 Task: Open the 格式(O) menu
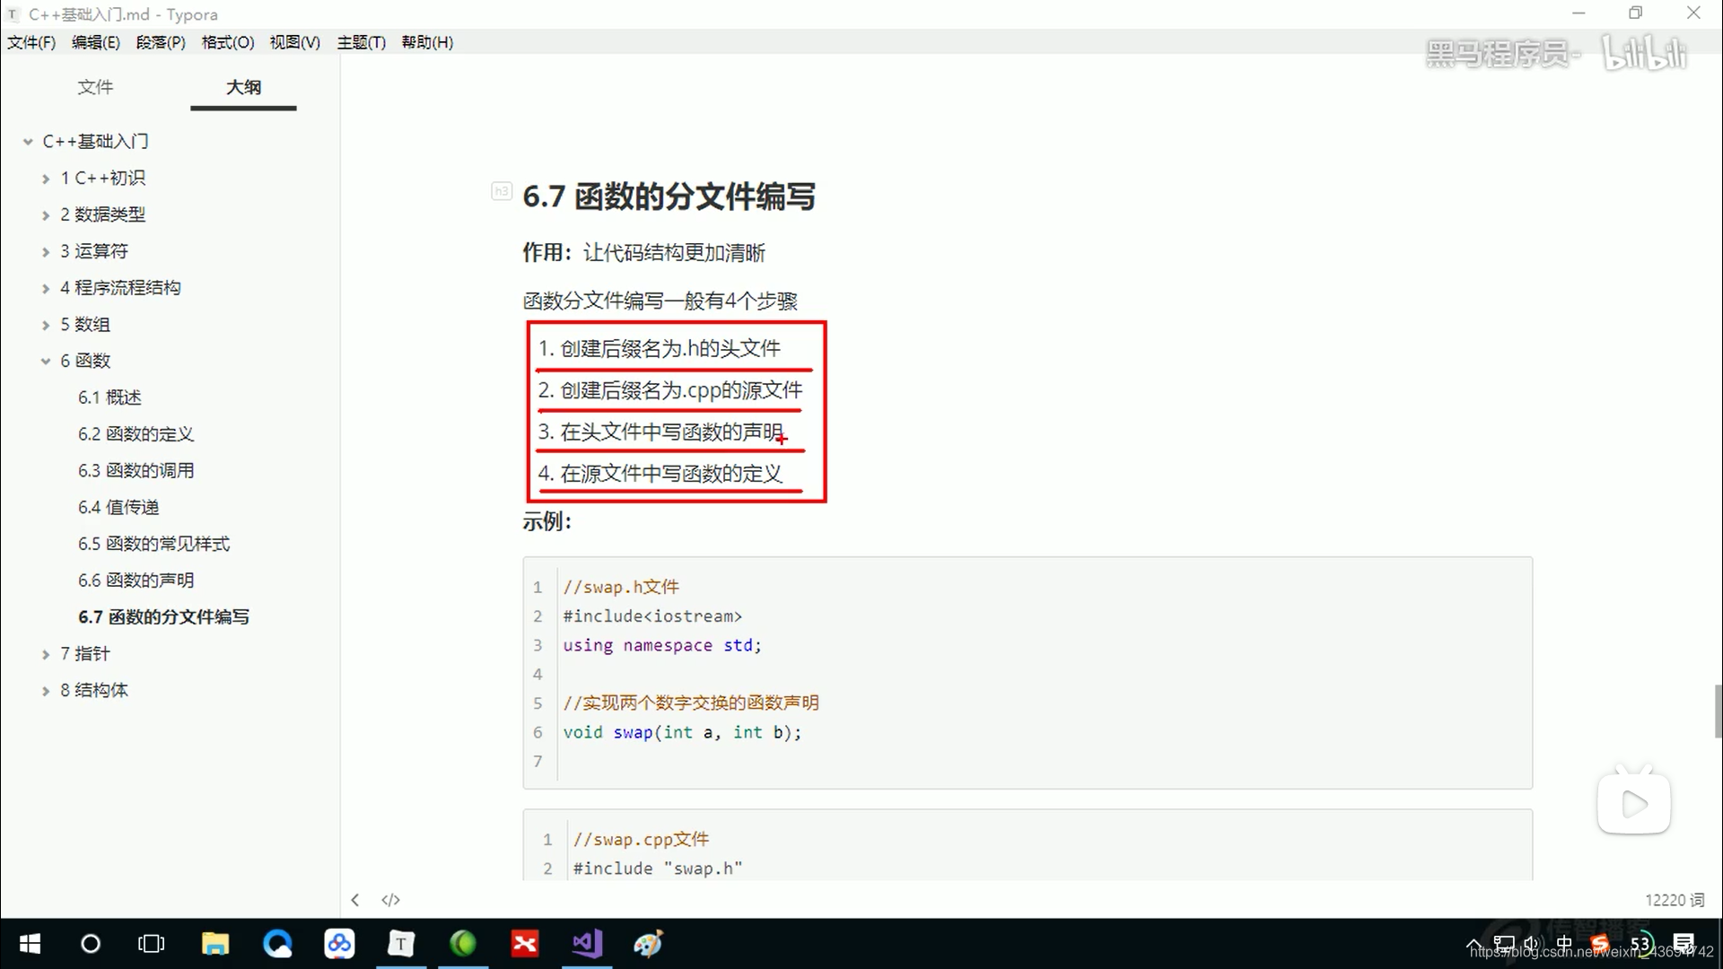228,42
